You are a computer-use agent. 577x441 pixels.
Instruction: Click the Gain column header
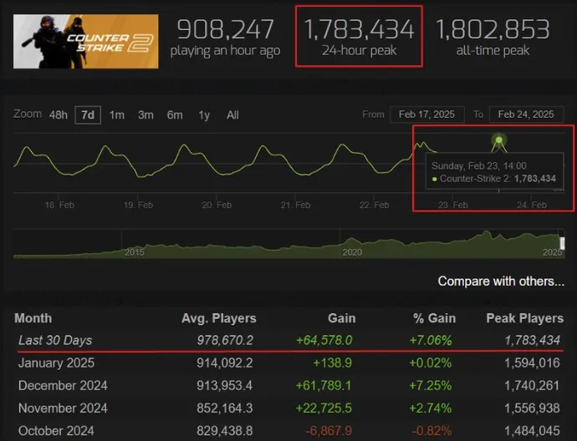342,318
